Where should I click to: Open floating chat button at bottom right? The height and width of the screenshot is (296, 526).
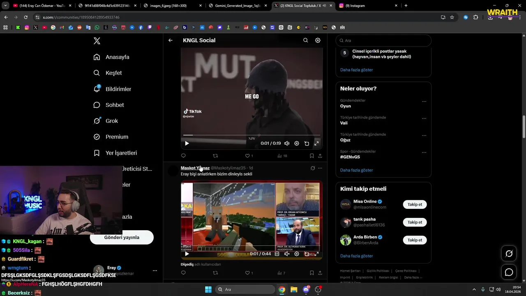point(509,272)
